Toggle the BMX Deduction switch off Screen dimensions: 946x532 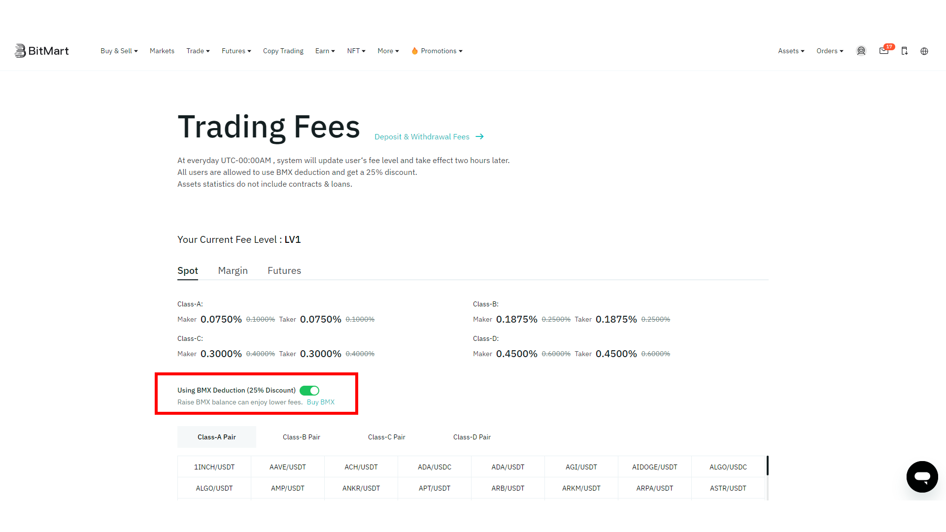309,391
